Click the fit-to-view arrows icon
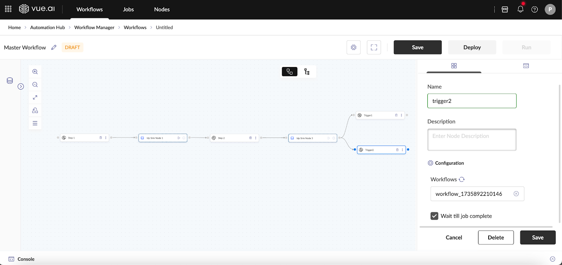The image size is (562, 265). 35,98
